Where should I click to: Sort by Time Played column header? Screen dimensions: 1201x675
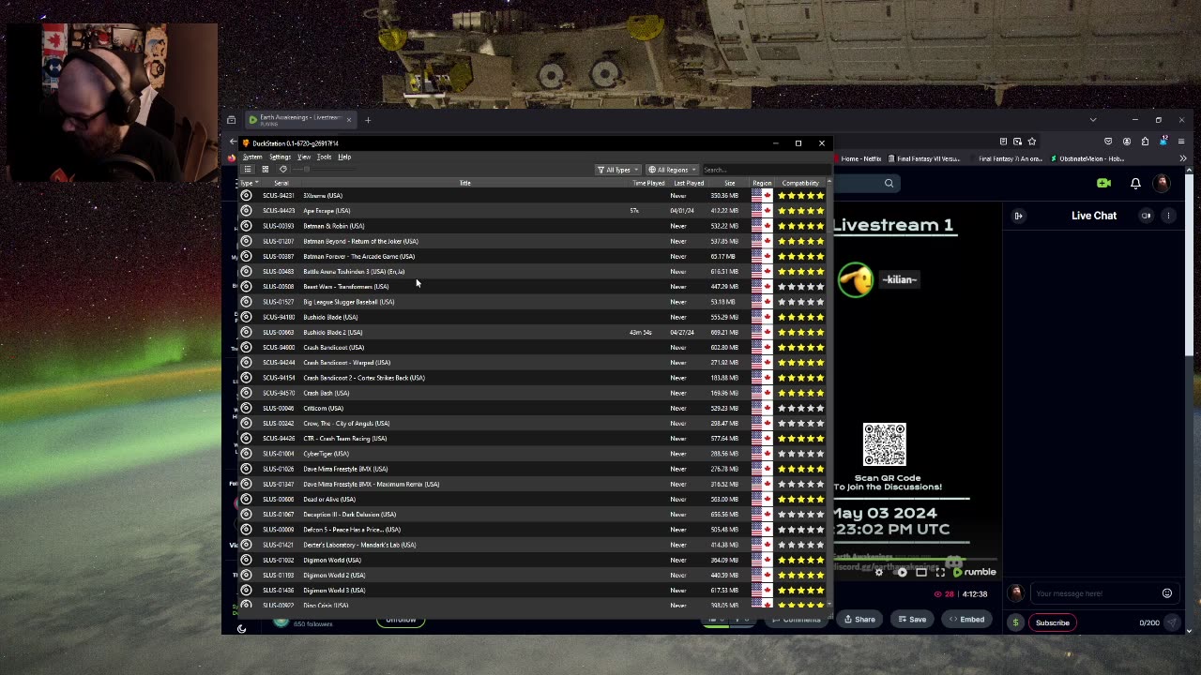coord(647,183)
